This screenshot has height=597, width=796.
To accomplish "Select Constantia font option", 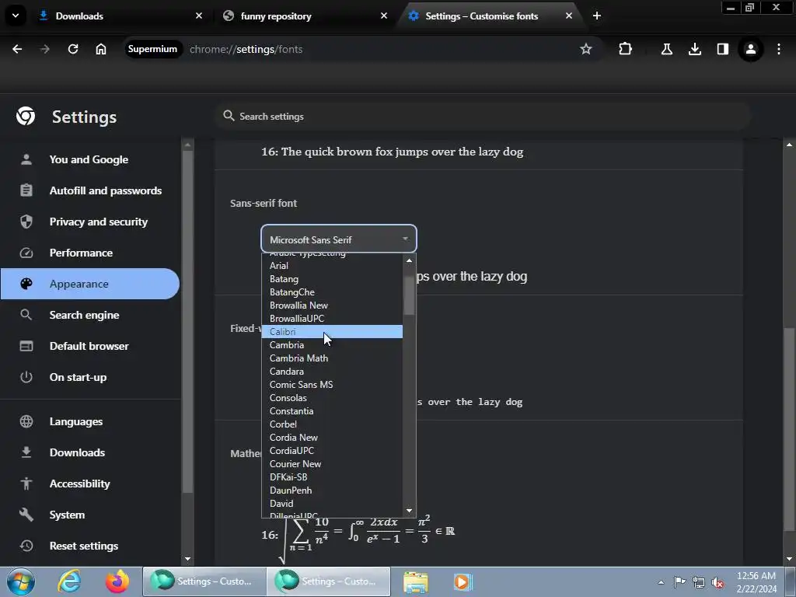I will [x=332, y=410].
